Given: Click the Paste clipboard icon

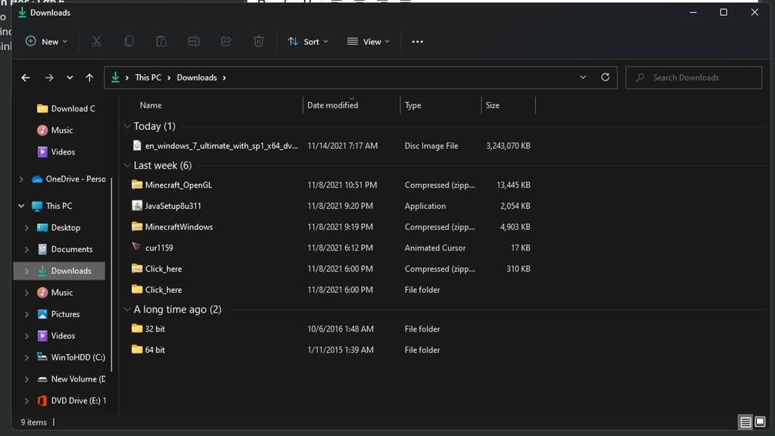Looking at the screenshot, I should pos(161,42).
